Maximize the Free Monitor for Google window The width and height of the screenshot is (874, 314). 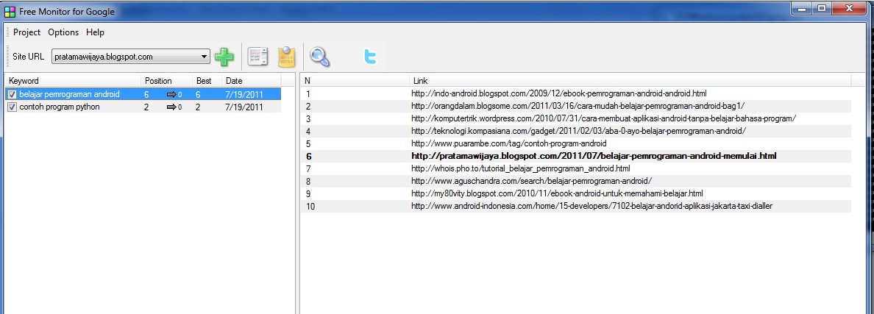(822, 8)
